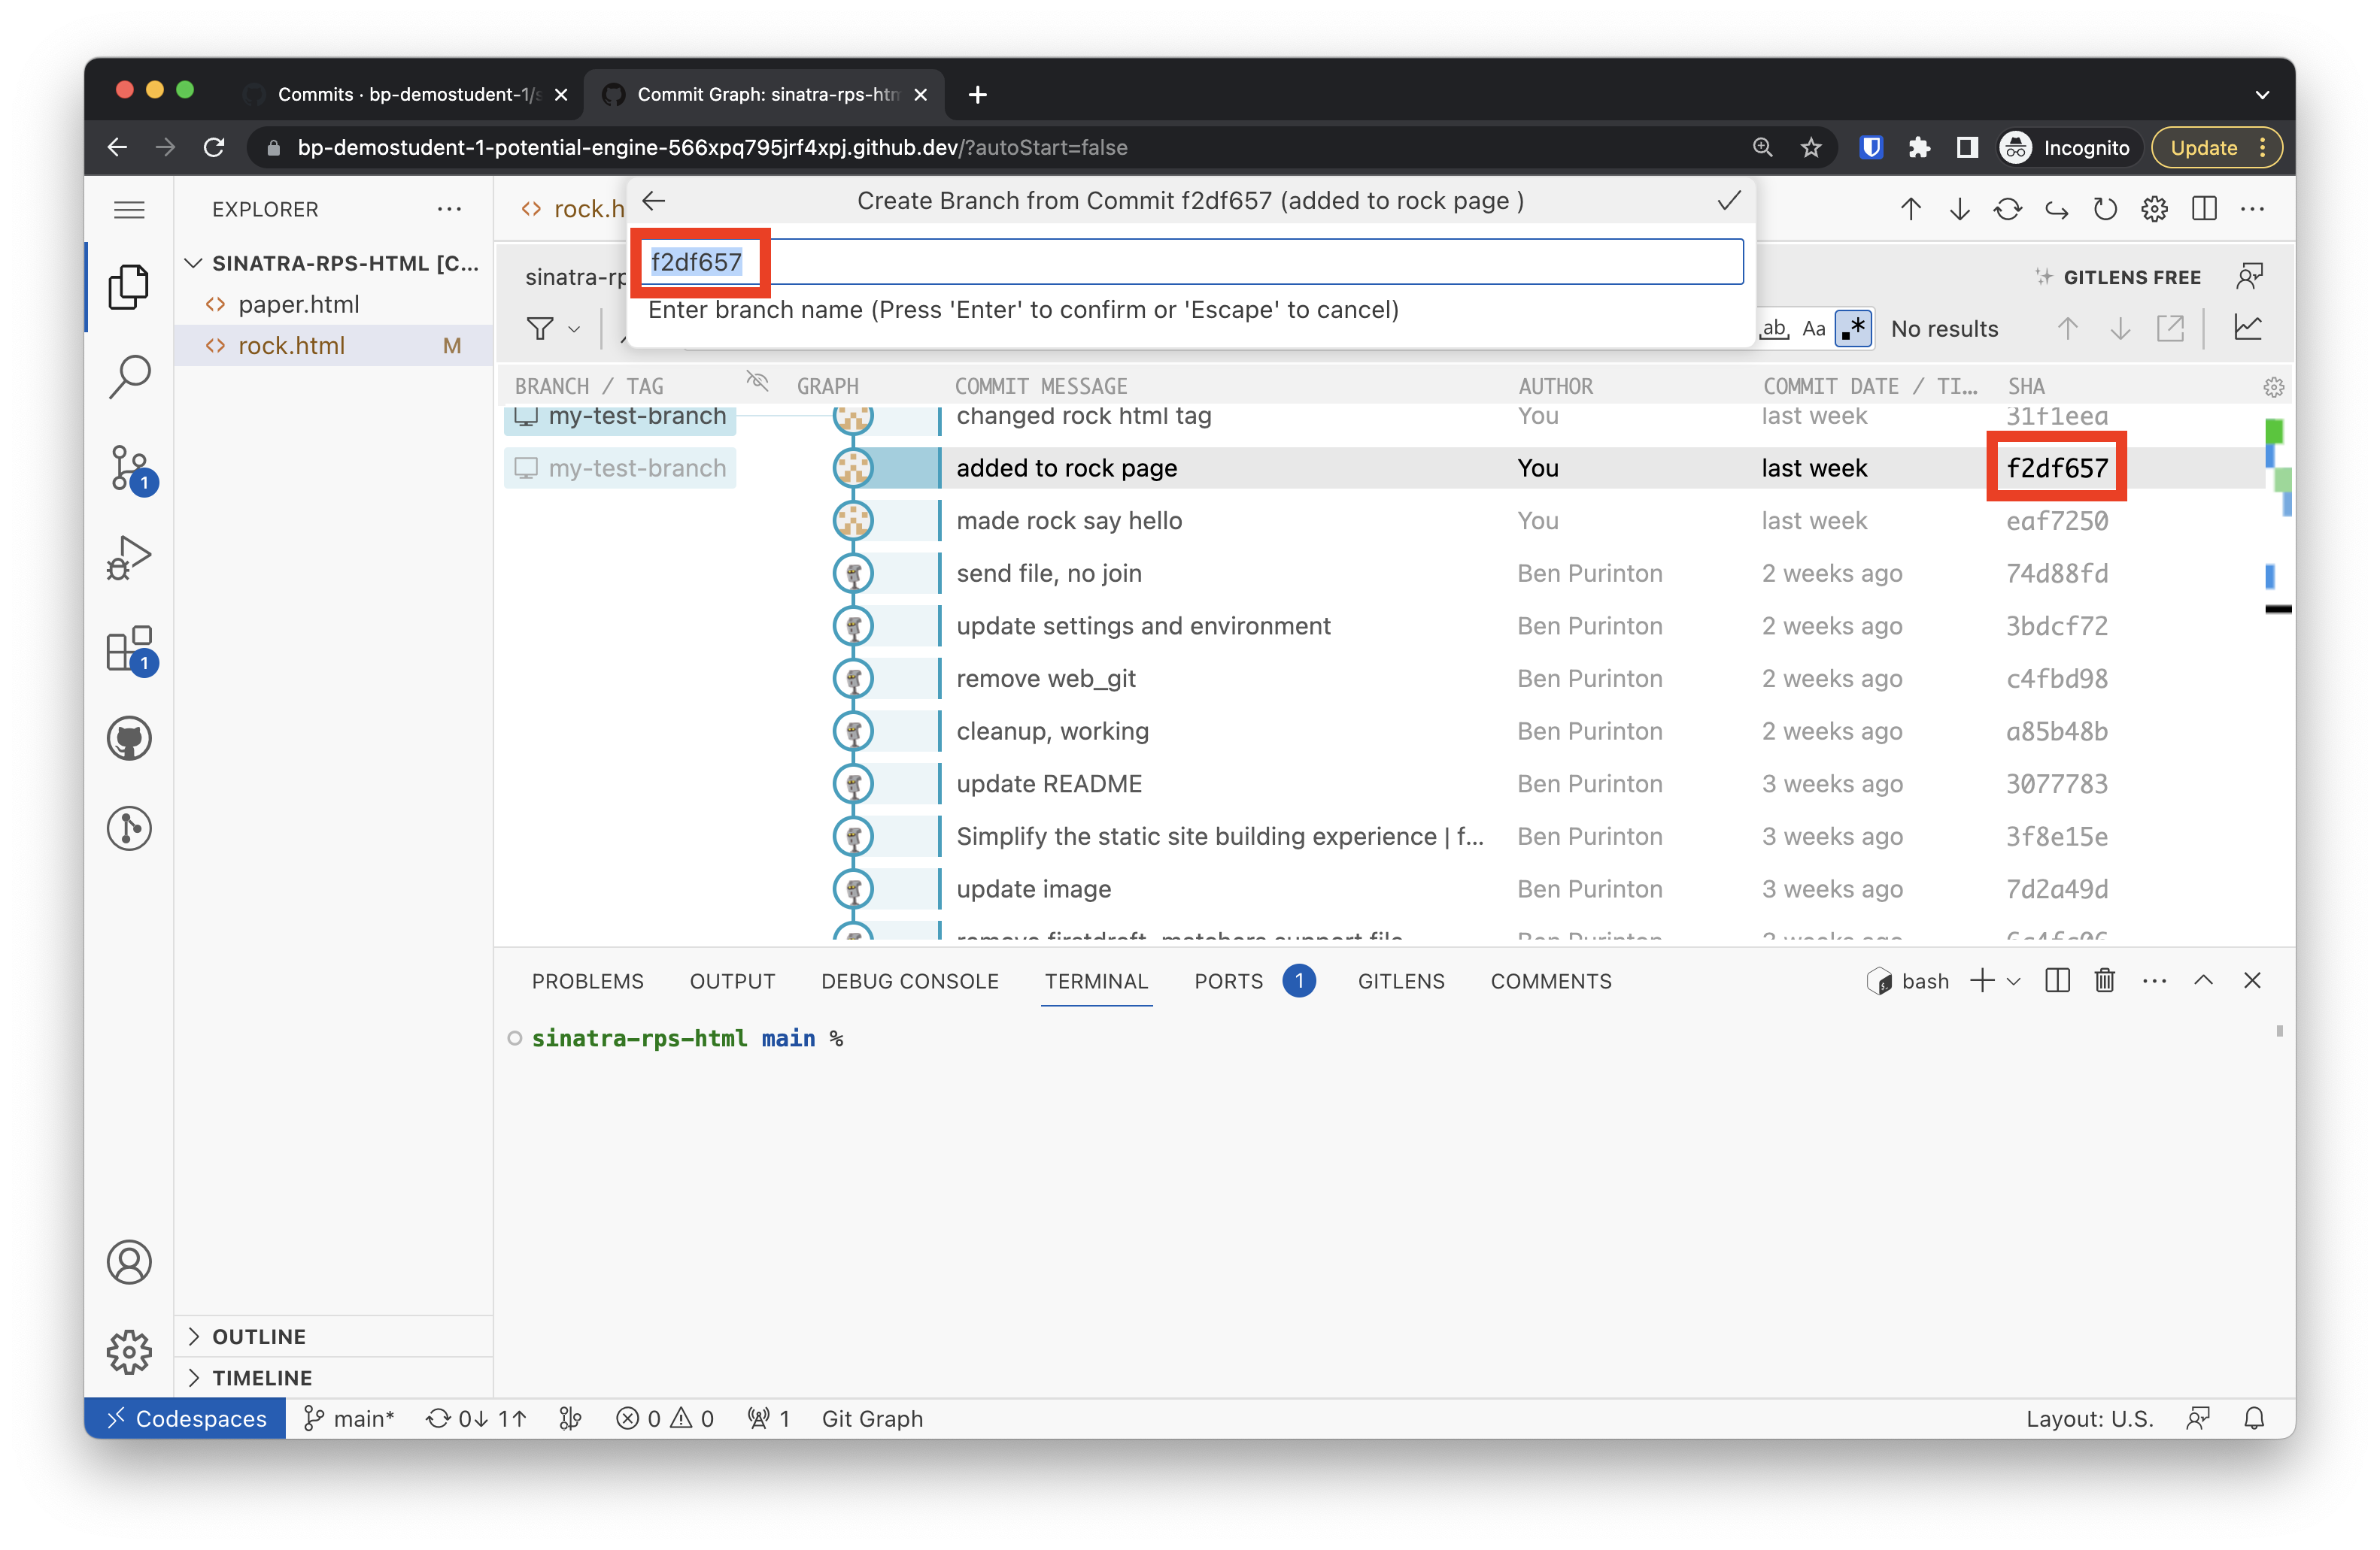Open the graph filter dropdown
This screenshot has height=1550, width=2380.
tap(553, 328)
